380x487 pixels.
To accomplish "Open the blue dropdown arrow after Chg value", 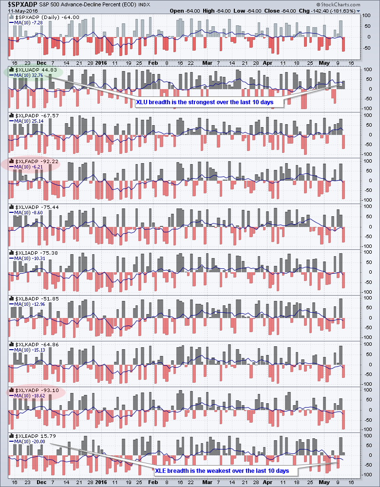I will (359, 11).
